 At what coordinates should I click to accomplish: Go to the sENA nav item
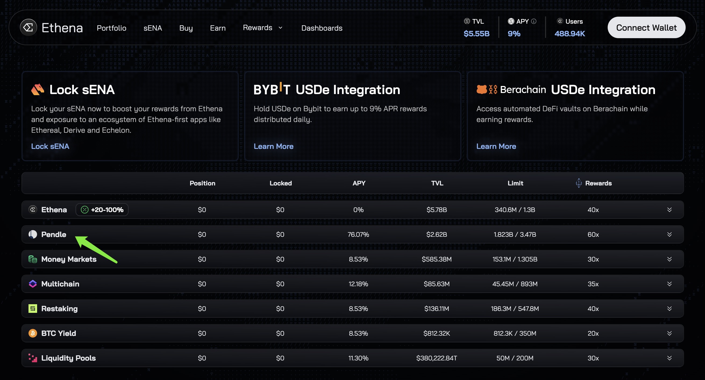coord(153,28)
